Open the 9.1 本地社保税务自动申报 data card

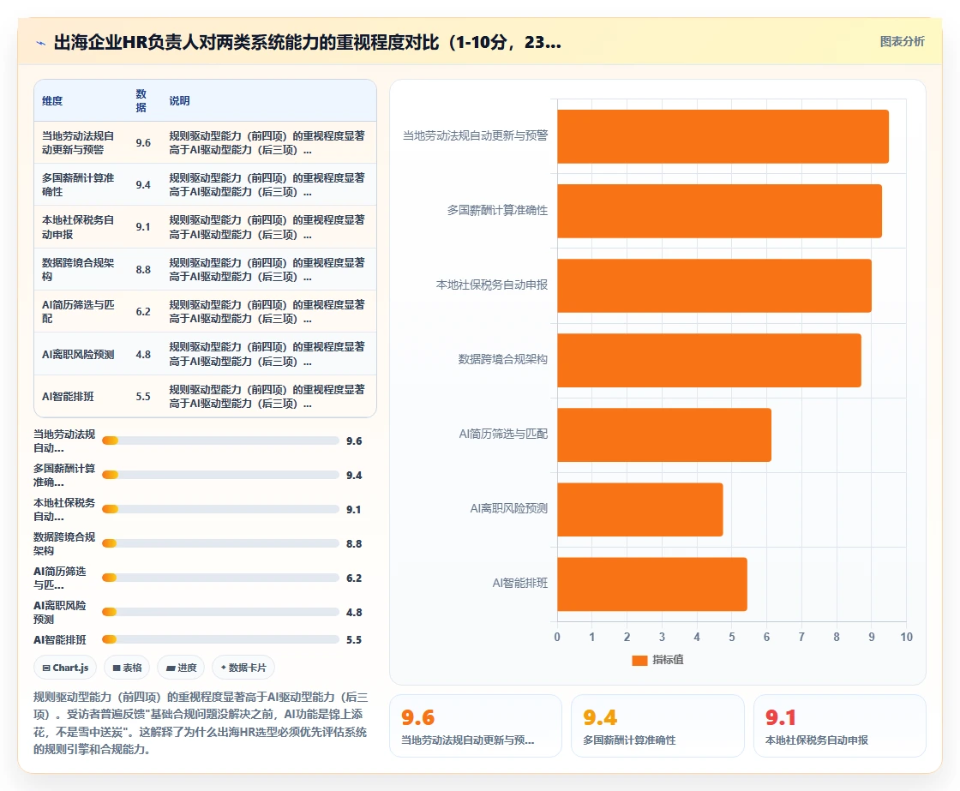tap(839, 726)
